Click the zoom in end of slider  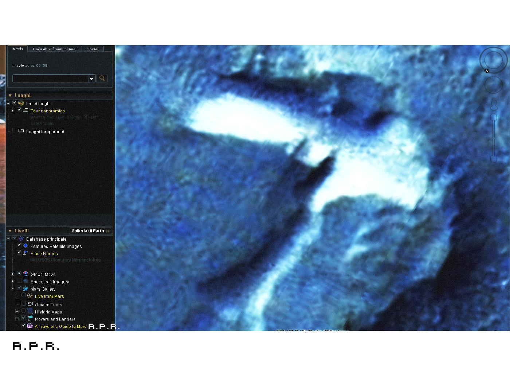pyautogui.click(x=494, y=116)
